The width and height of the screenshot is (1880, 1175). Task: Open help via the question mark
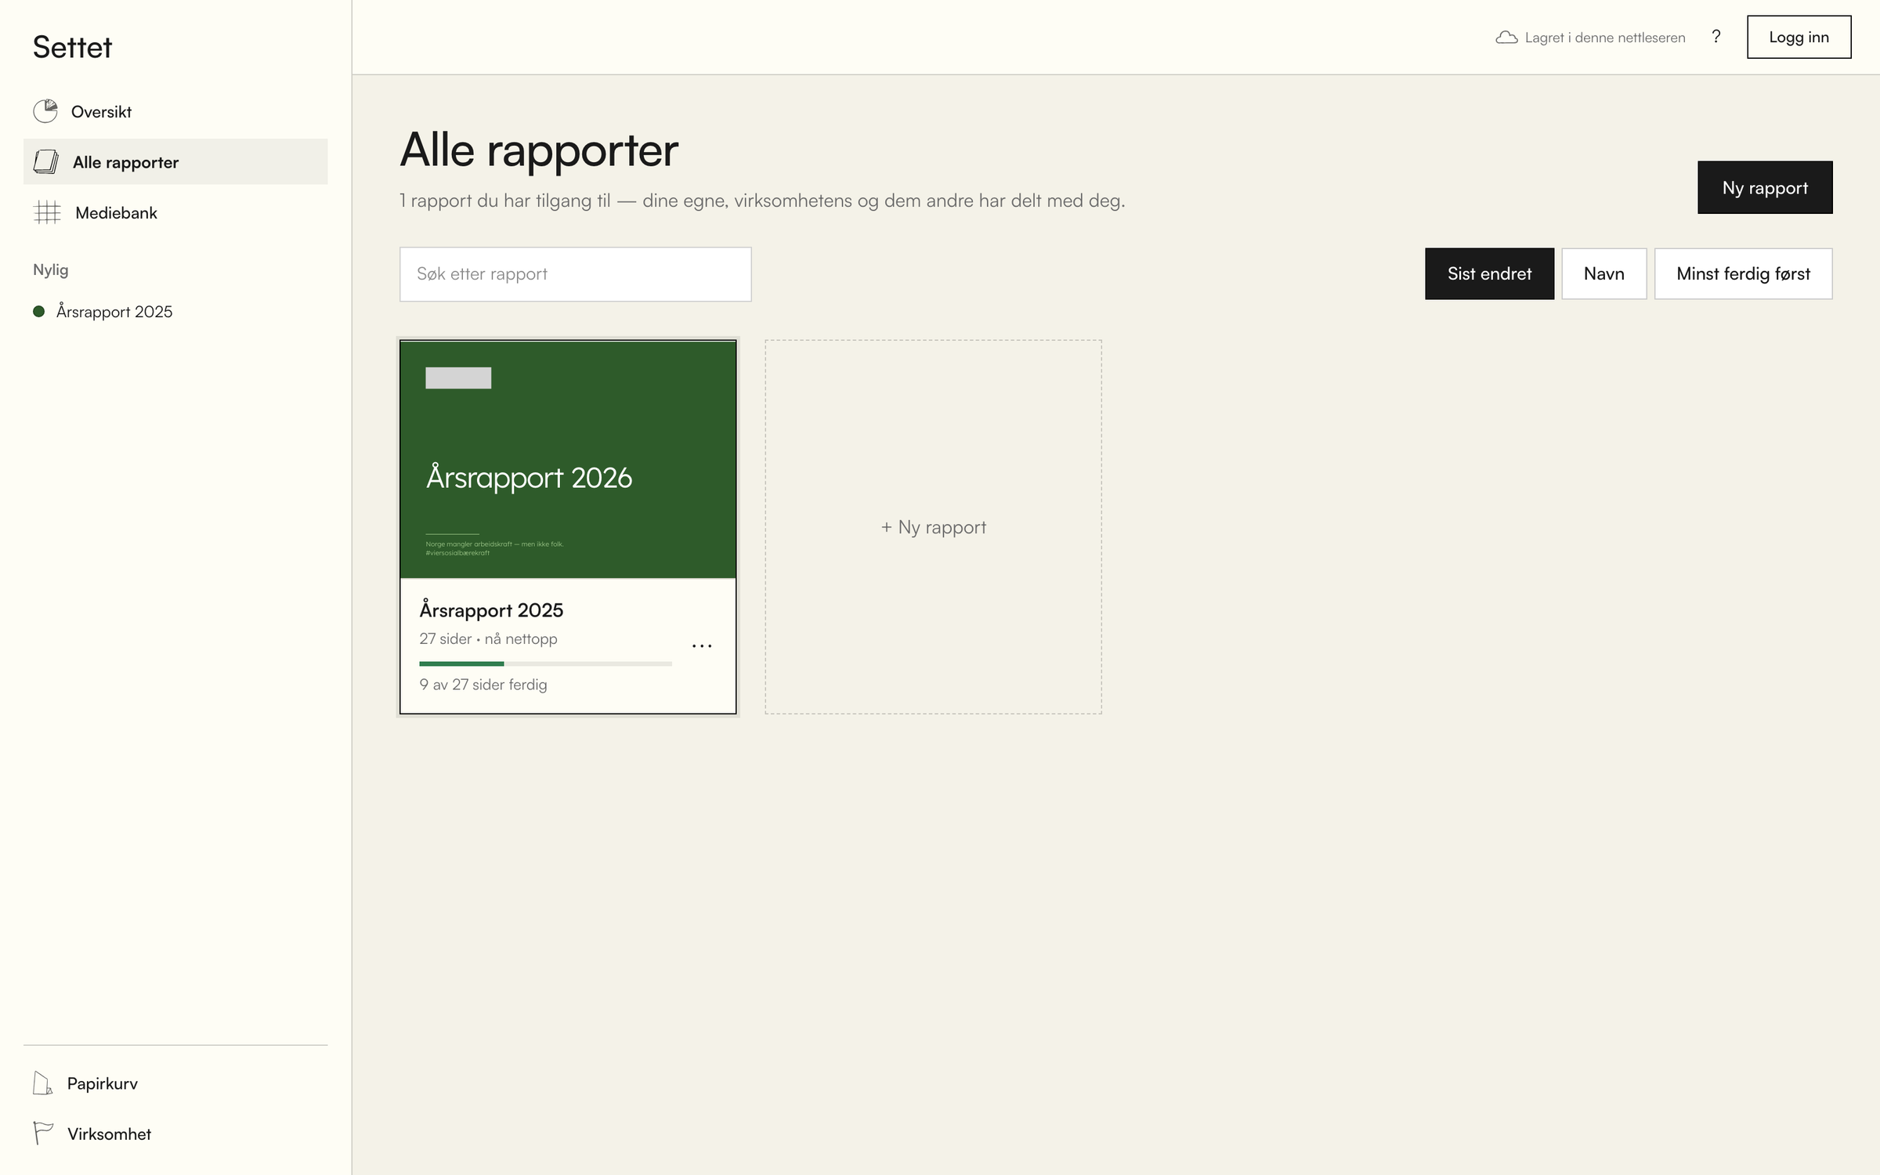tap(1716, 37)
